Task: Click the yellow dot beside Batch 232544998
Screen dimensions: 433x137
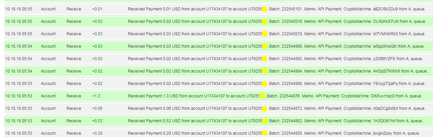Action: [265, 46]
